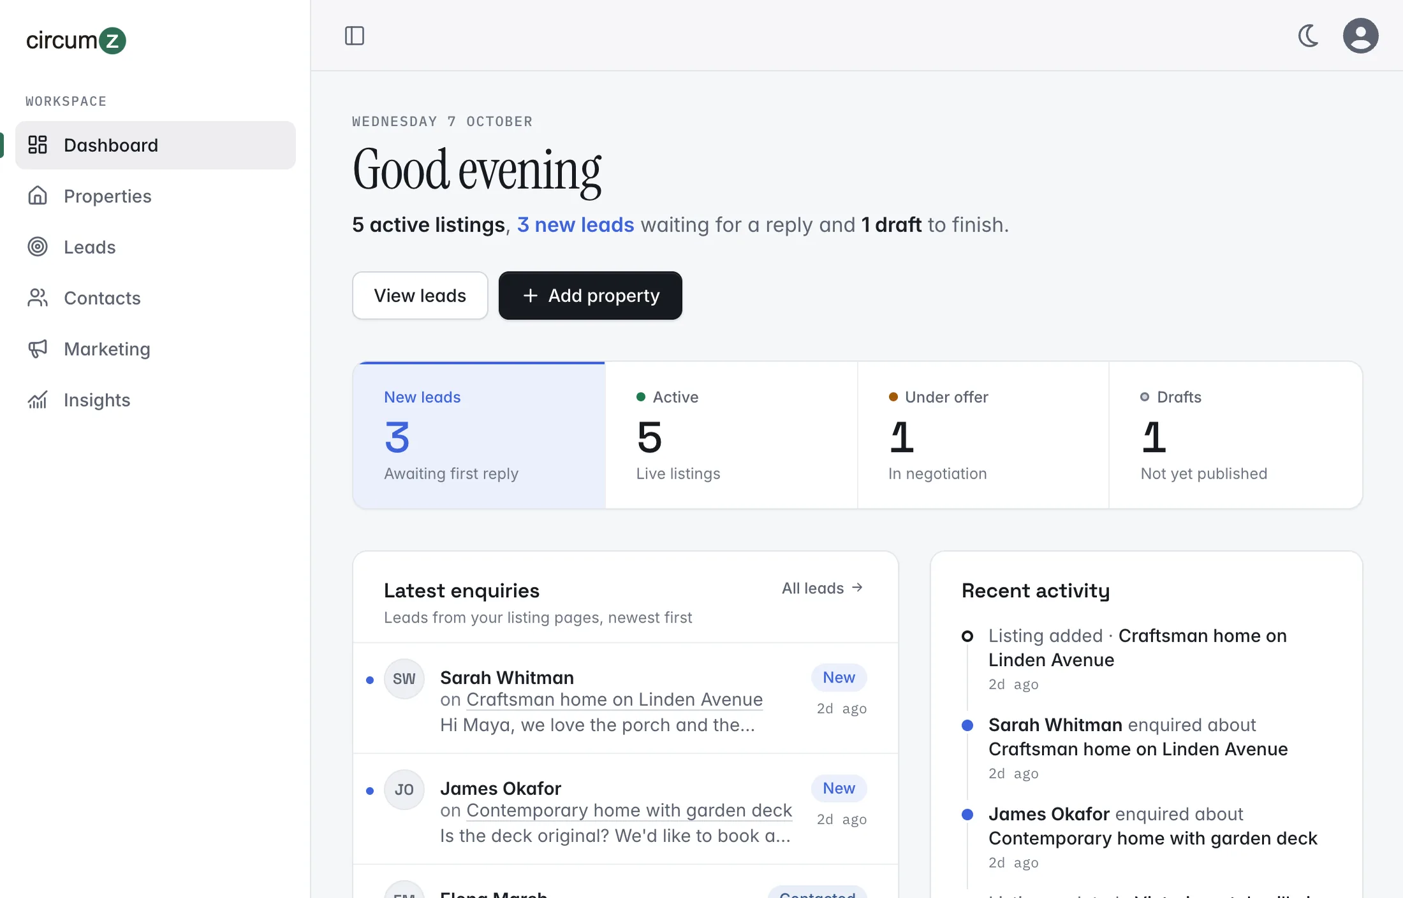Click the New badge on James Okafor's enquiry

(839, 788)
